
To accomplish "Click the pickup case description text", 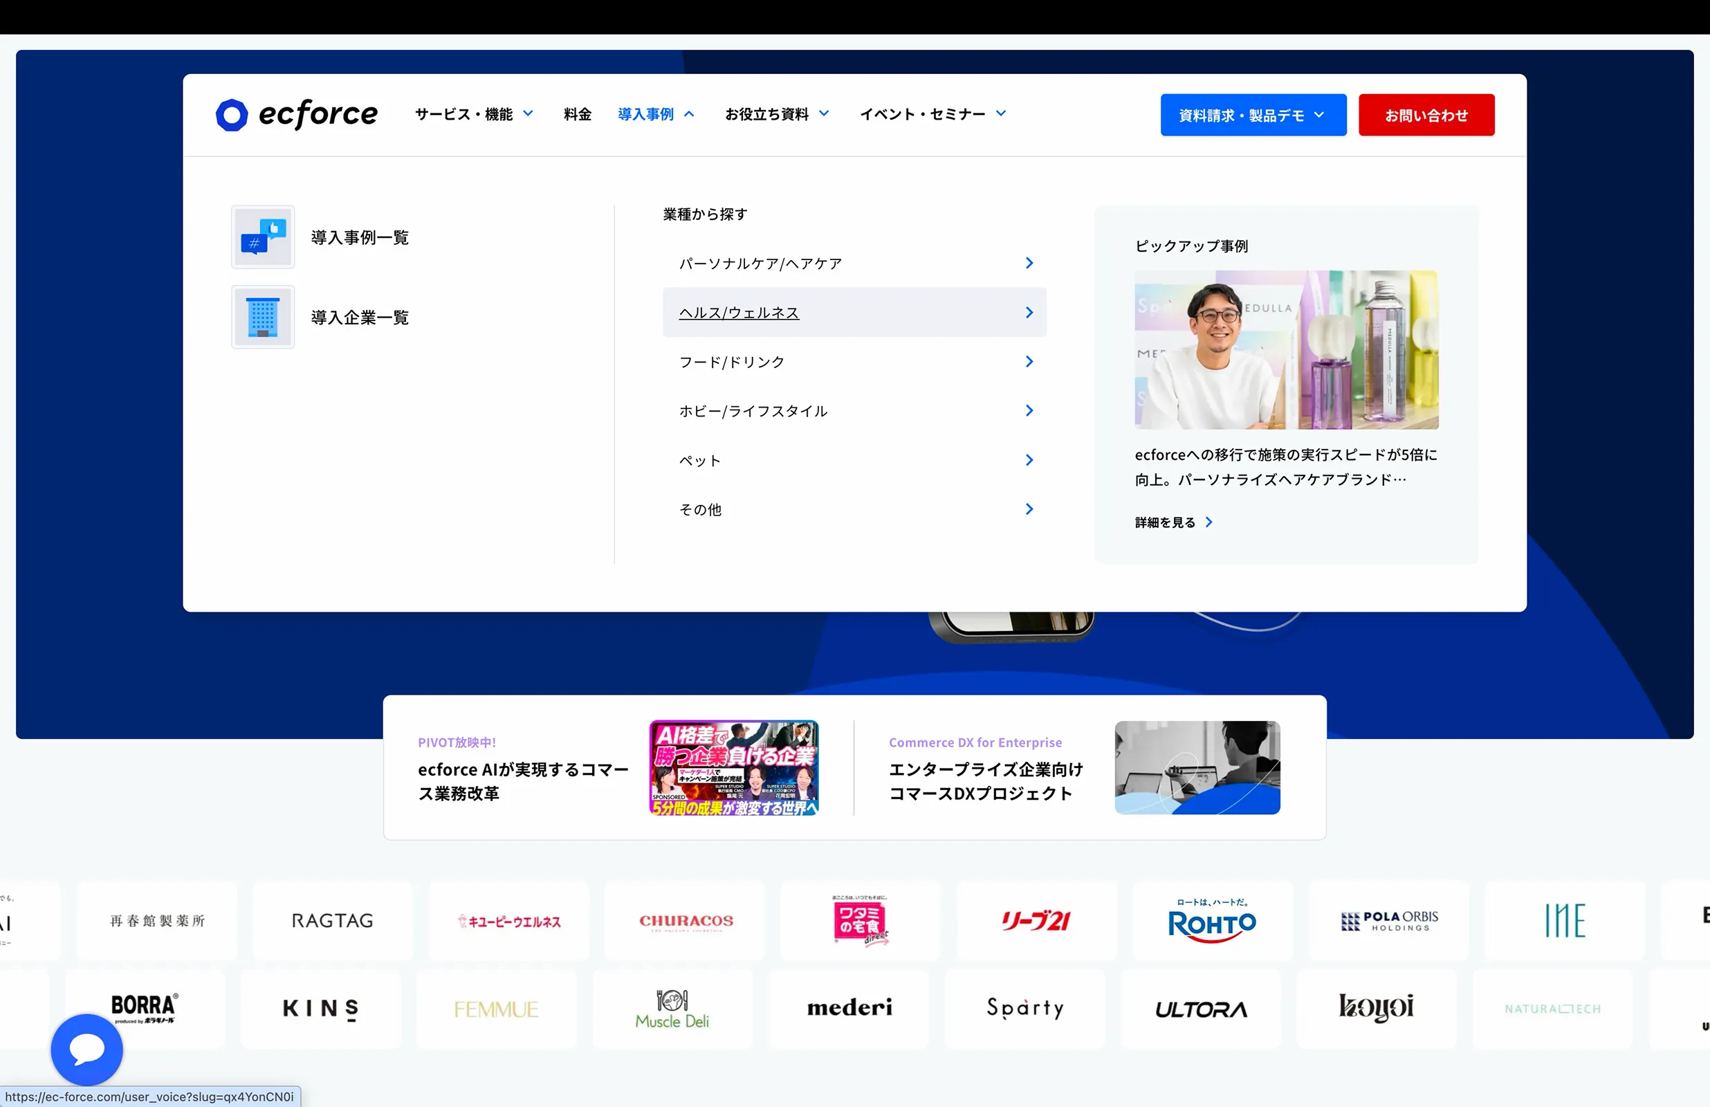I will tap(1286, 467).
